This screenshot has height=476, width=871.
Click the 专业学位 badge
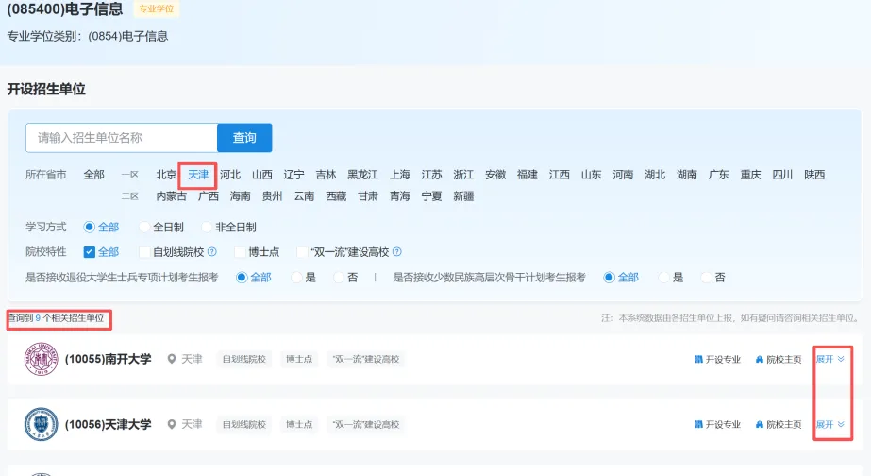(x=156, y=8)
